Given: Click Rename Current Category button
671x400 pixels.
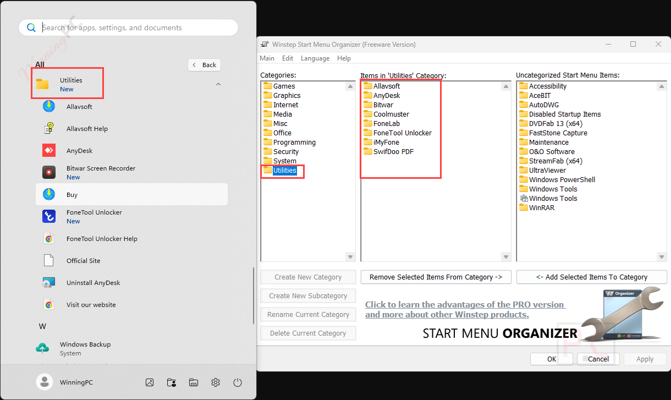Looking at the screenshot, I should click(308, 314).
